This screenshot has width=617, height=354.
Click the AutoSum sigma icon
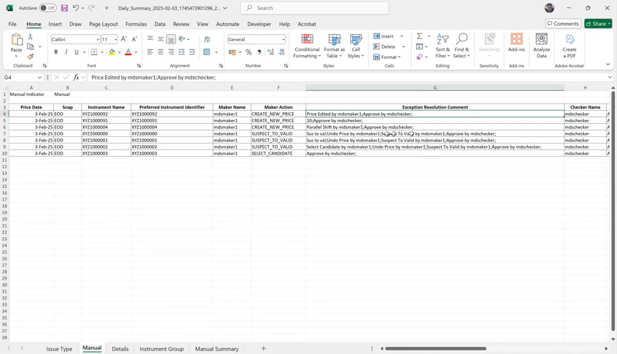pos(419,36)
